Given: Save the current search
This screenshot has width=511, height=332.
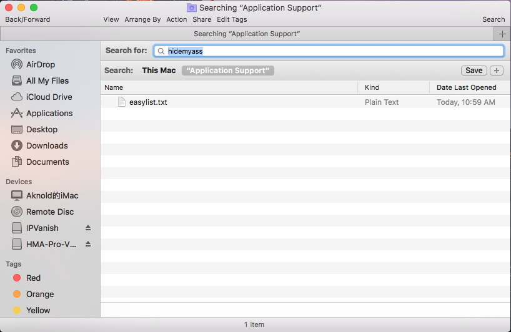Looking at the screenshot, I should coord(474,71).
